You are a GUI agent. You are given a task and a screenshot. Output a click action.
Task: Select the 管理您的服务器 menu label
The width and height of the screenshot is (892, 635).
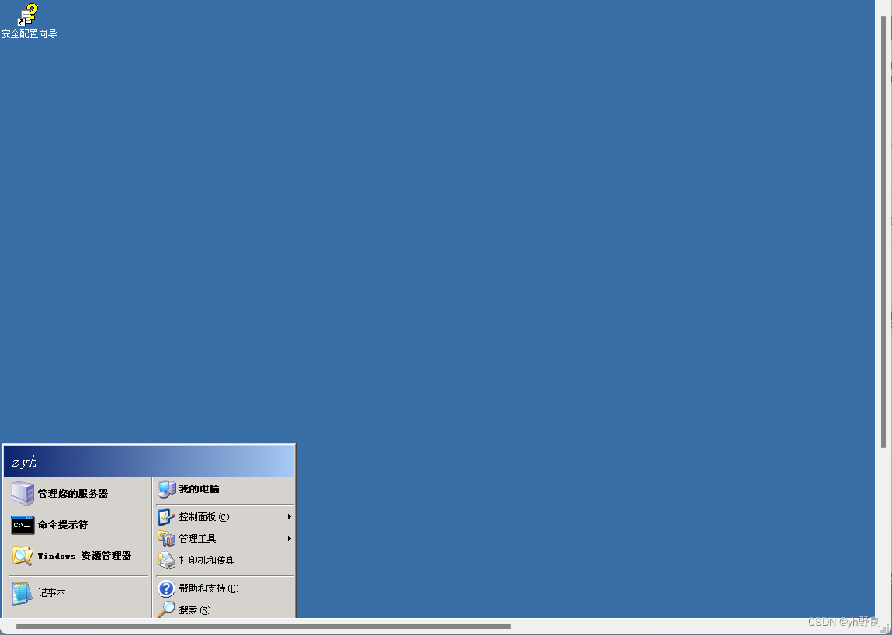click(x=73, y=494)
